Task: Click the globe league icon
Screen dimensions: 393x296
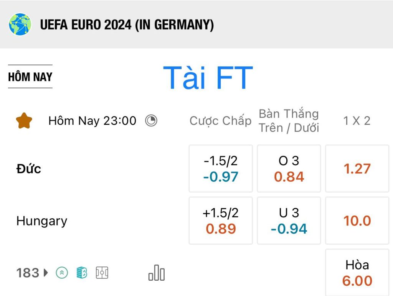Action: pyautogui.click(x=20, y=25)
